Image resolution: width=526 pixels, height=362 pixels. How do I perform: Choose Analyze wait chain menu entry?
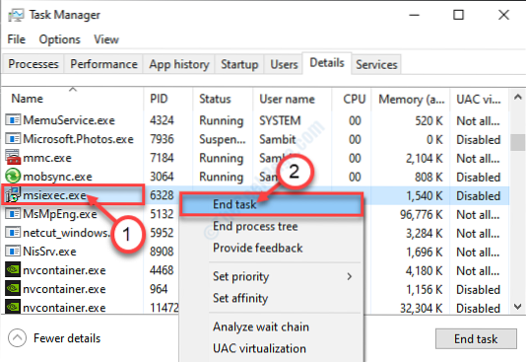click(x=271, y=326)
